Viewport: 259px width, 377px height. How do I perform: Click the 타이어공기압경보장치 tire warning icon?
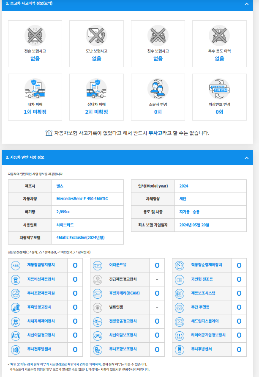180,336
